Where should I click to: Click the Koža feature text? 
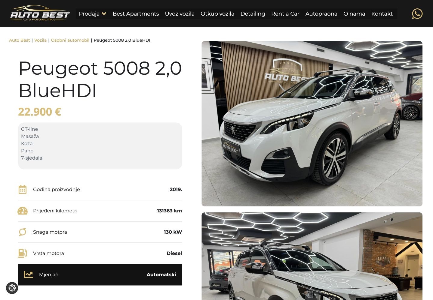(x=27, y=143)
